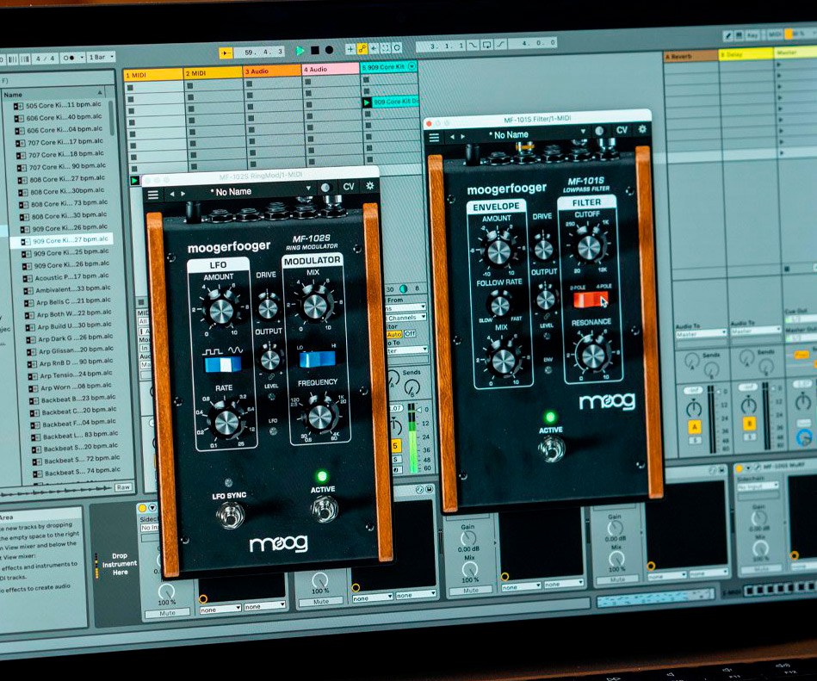817x681 pixels.
Task: Select the 1 MIDI track header
Action: click(153, 75)
